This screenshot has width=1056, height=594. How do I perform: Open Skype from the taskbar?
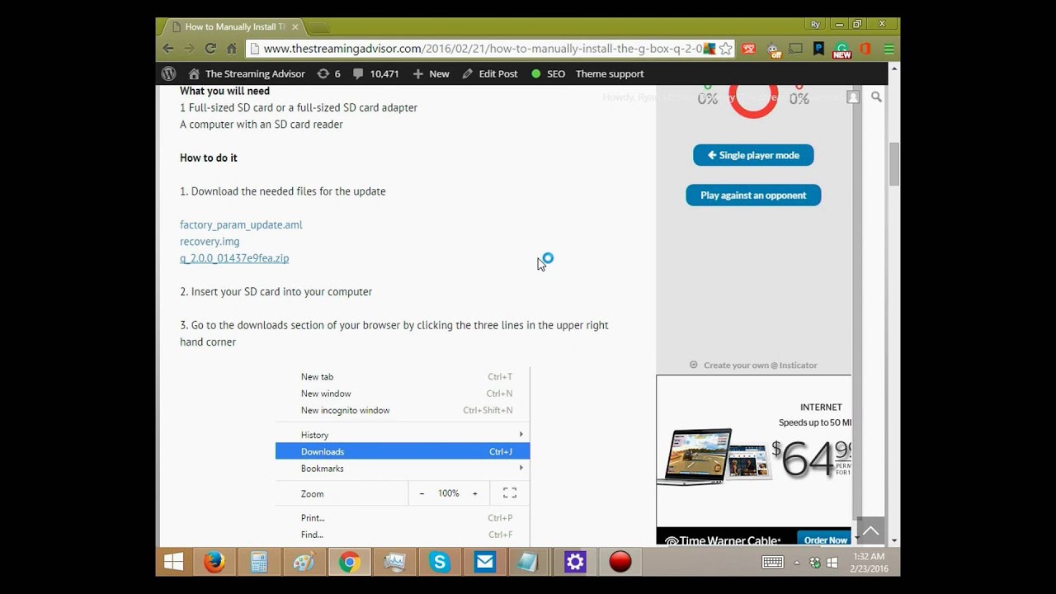[439, 562]
